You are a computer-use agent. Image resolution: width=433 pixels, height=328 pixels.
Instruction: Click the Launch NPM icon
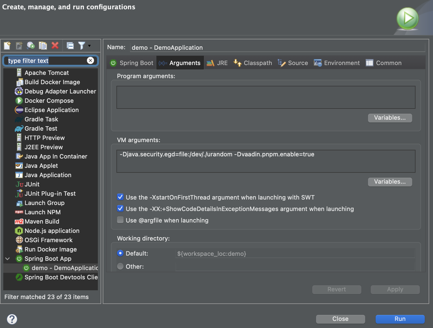[x=19, y=212]
